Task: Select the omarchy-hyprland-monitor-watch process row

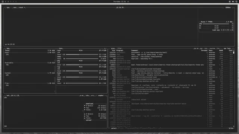Action: coord(171,104)
